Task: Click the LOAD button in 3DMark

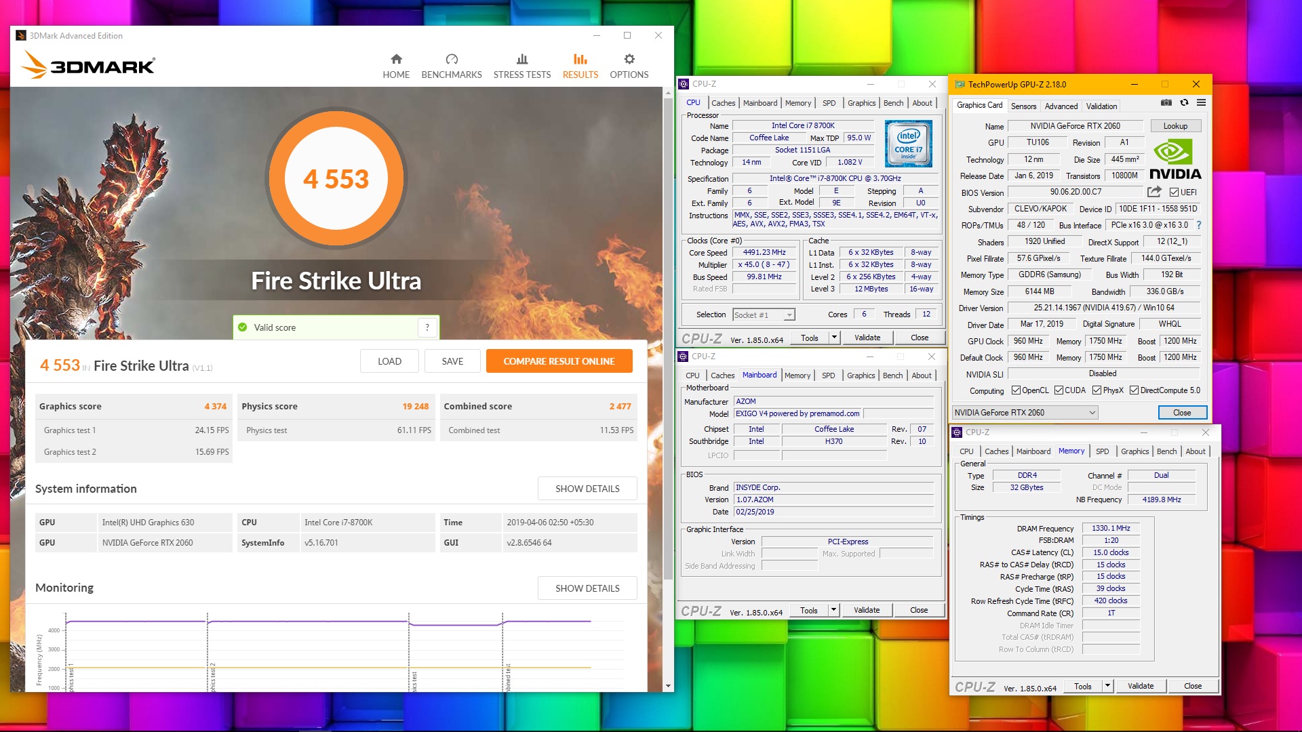Action: pyautogui.click(x=389, y=361)
